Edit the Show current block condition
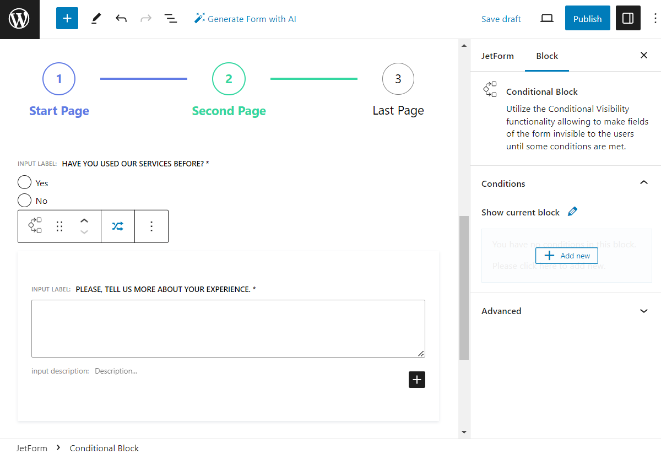This screenshot has height=454, width=661. pyautogui.click(x=572, y=211)
